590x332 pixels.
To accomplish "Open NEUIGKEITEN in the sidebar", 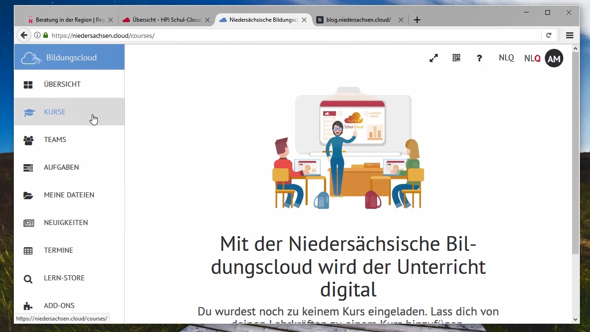I will click(x=69, y=222).
